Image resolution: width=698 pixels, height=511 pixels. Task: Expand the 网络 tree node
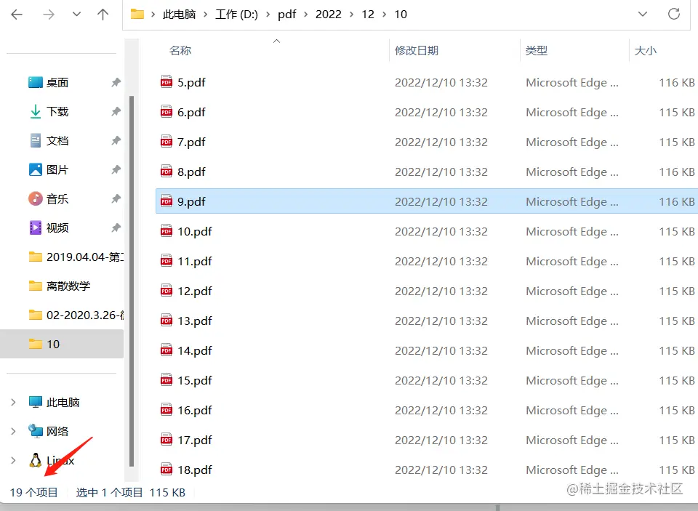tap(13, 431)
